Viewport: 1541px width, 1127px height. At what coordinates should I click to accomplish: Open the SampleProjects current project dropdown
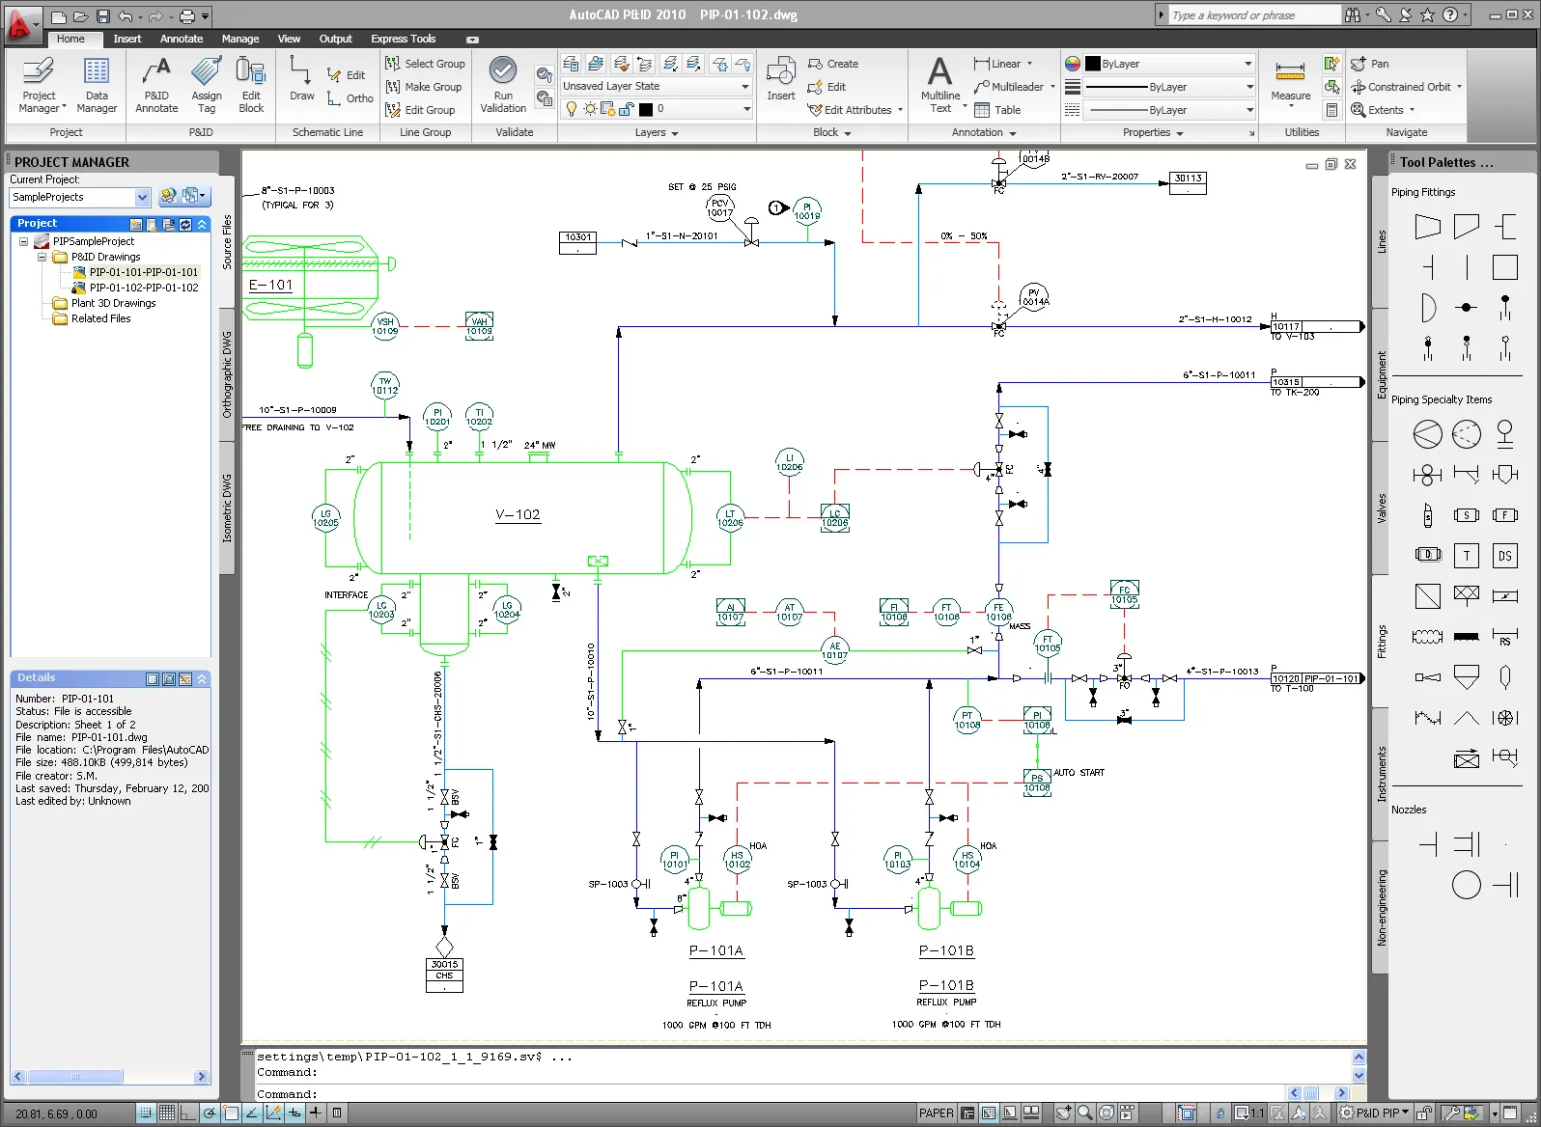tap(142, 197)
